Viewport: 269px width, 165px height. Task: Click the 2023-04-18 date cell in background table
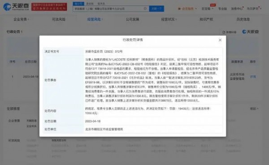click(30, 77)
